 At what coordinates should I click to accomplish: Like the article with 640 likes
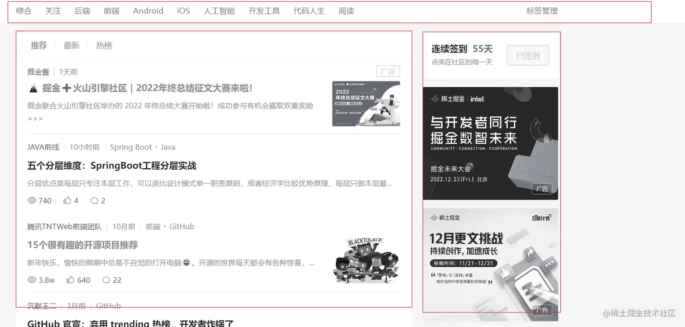[x=70, y=280]
